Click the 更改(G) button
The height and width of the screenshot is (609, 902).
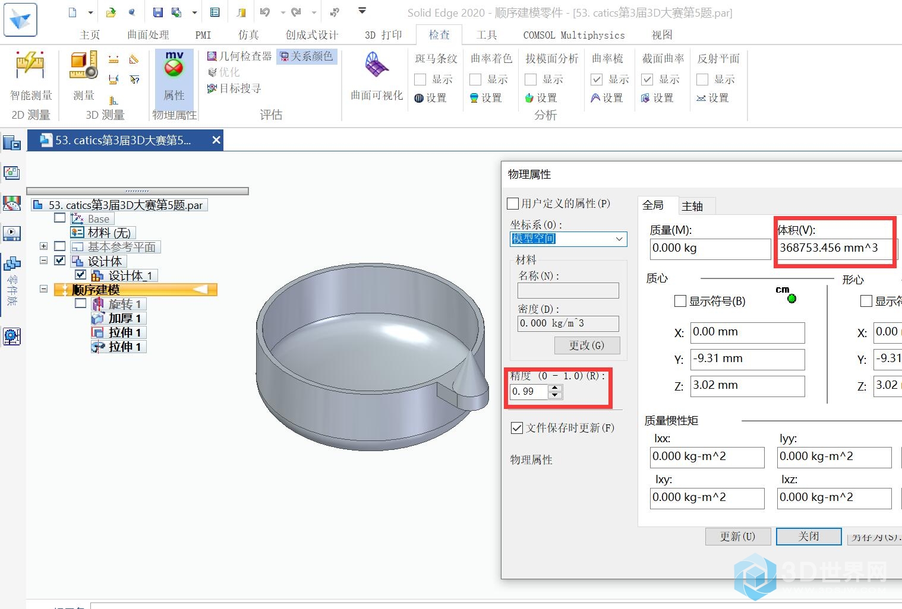tap(586, 345)
